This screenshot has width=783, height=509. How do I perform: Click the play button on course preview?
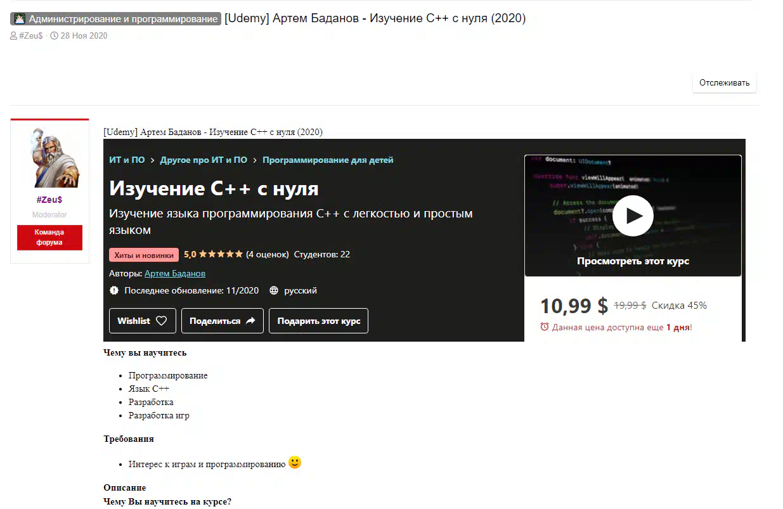[633, 216]
